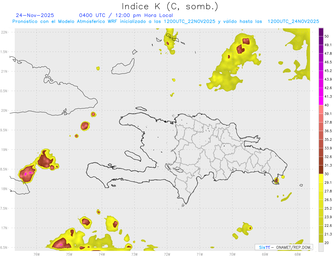Click the colorbar label '26.5'
The height and width of the screenshot is (258, 334).
(x=328, y=200)
